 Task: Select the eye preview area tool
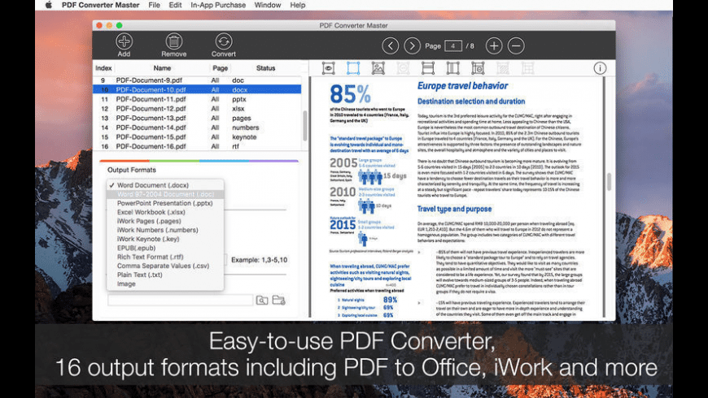[x=328, y=68]
